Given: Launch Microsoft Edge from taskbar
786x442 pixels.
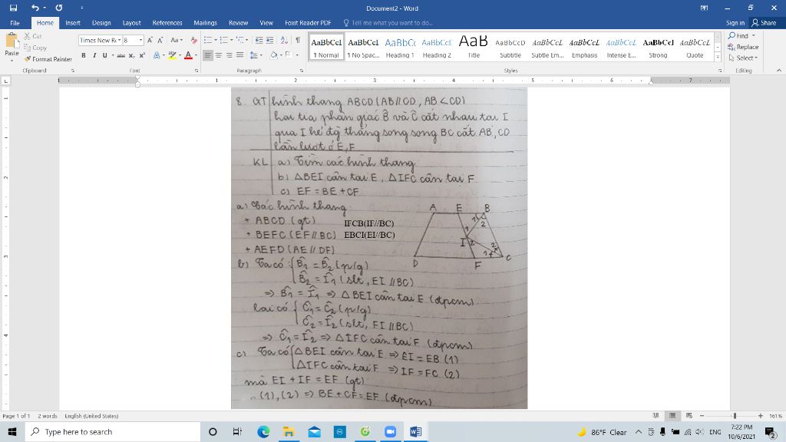Looking at the screenshot, I should [x=263, y=431].
